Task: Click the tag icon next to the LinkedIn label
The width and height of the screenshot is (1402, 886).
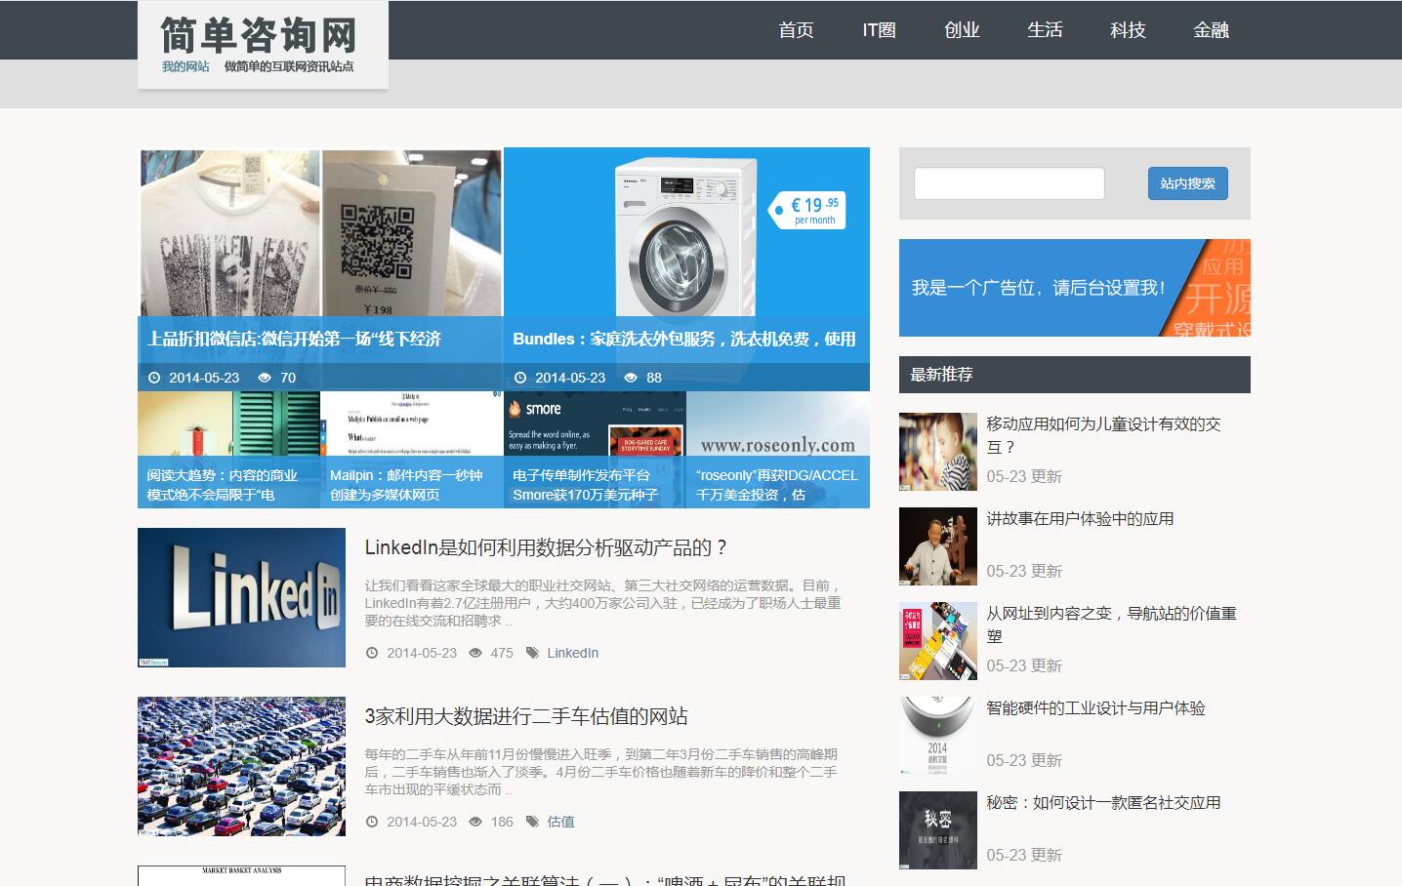Action: tap(532, 653)
